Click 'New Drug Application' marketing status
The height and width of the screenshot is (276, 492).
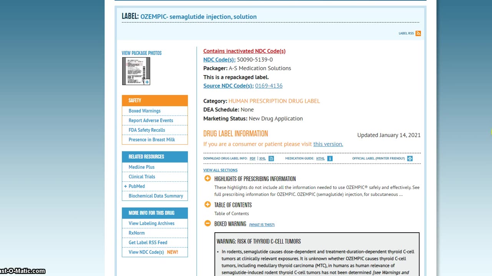click(276, 119)
